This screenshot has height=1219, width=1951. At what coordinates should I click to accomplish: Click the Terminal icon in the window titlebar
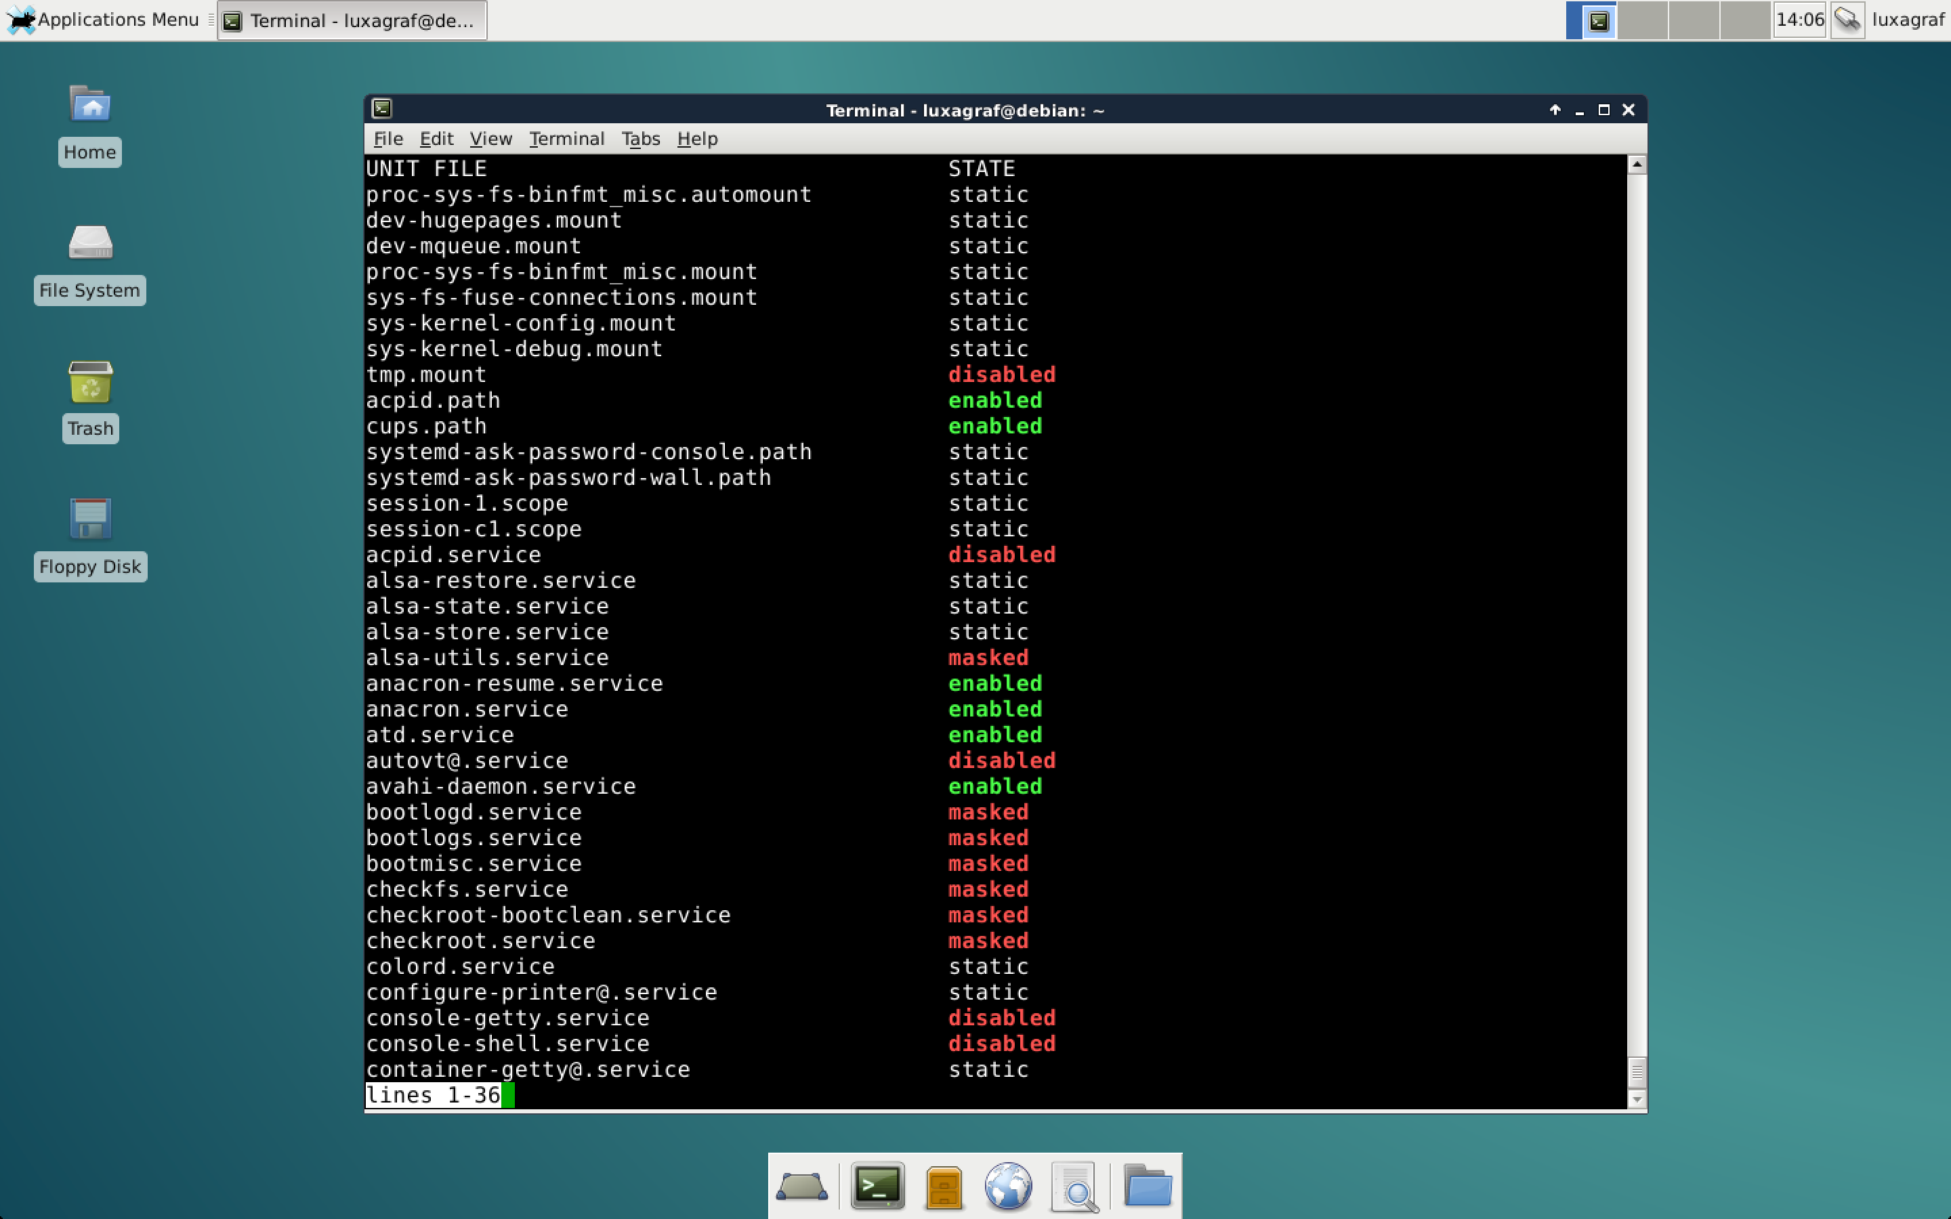(383, 109)
